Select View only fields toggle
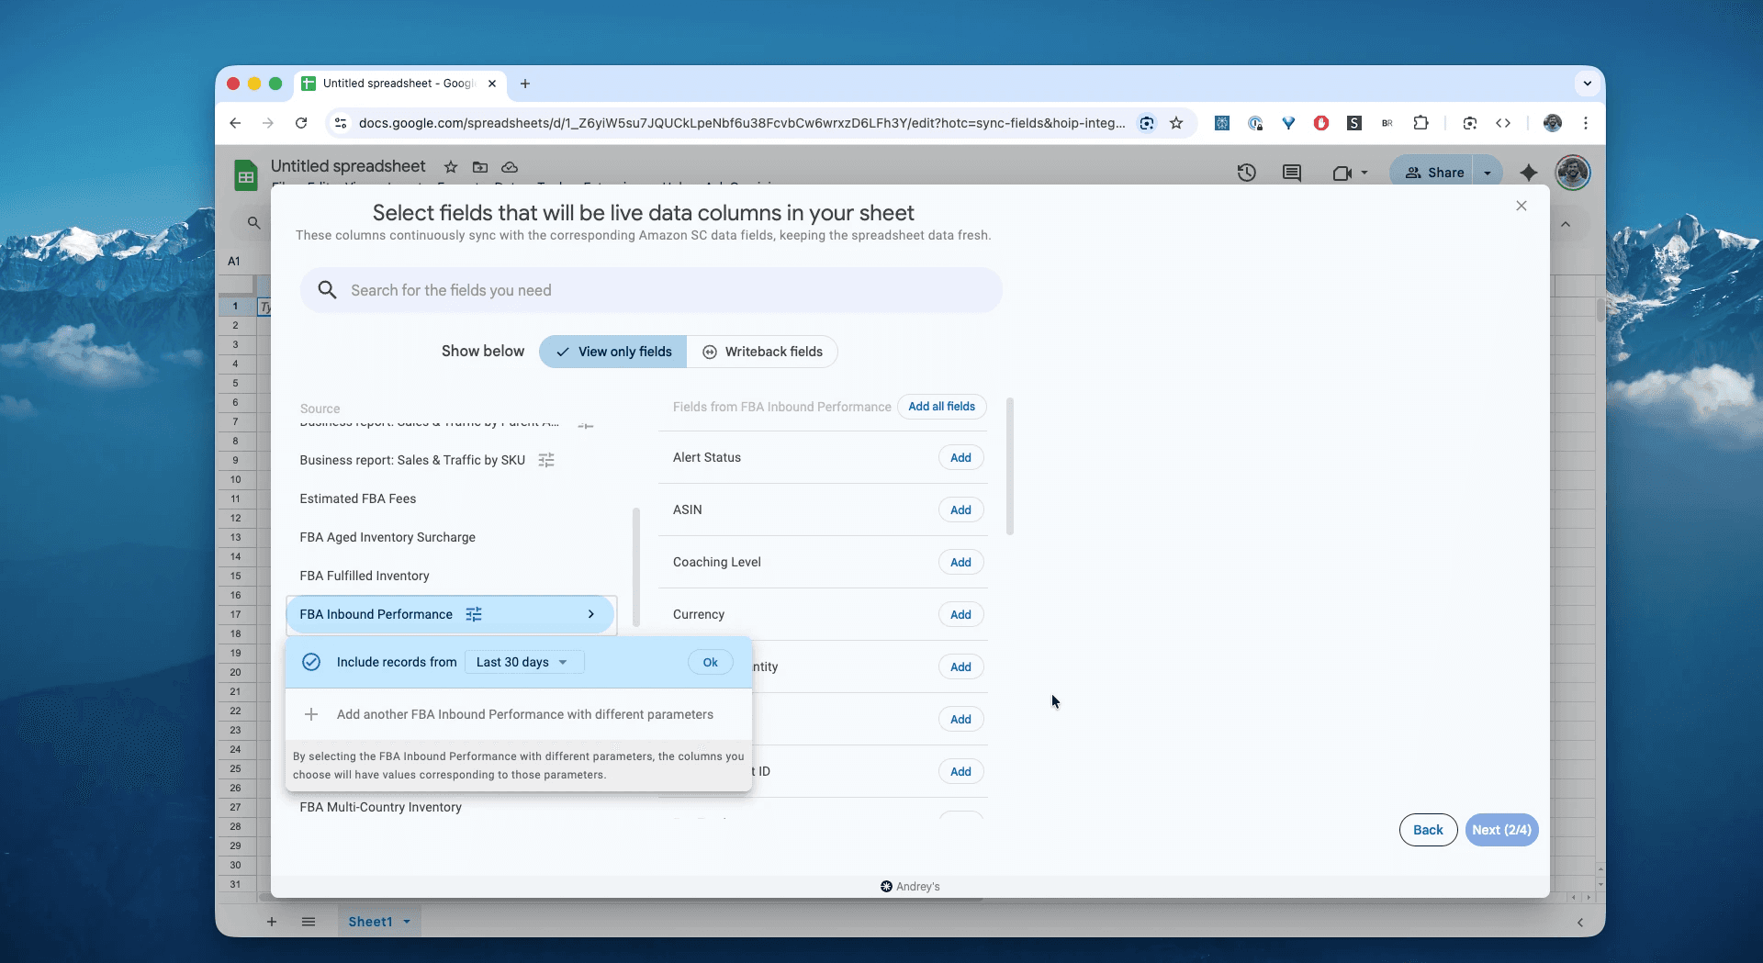Screen dimensions: 1763x963 [613, 352]
